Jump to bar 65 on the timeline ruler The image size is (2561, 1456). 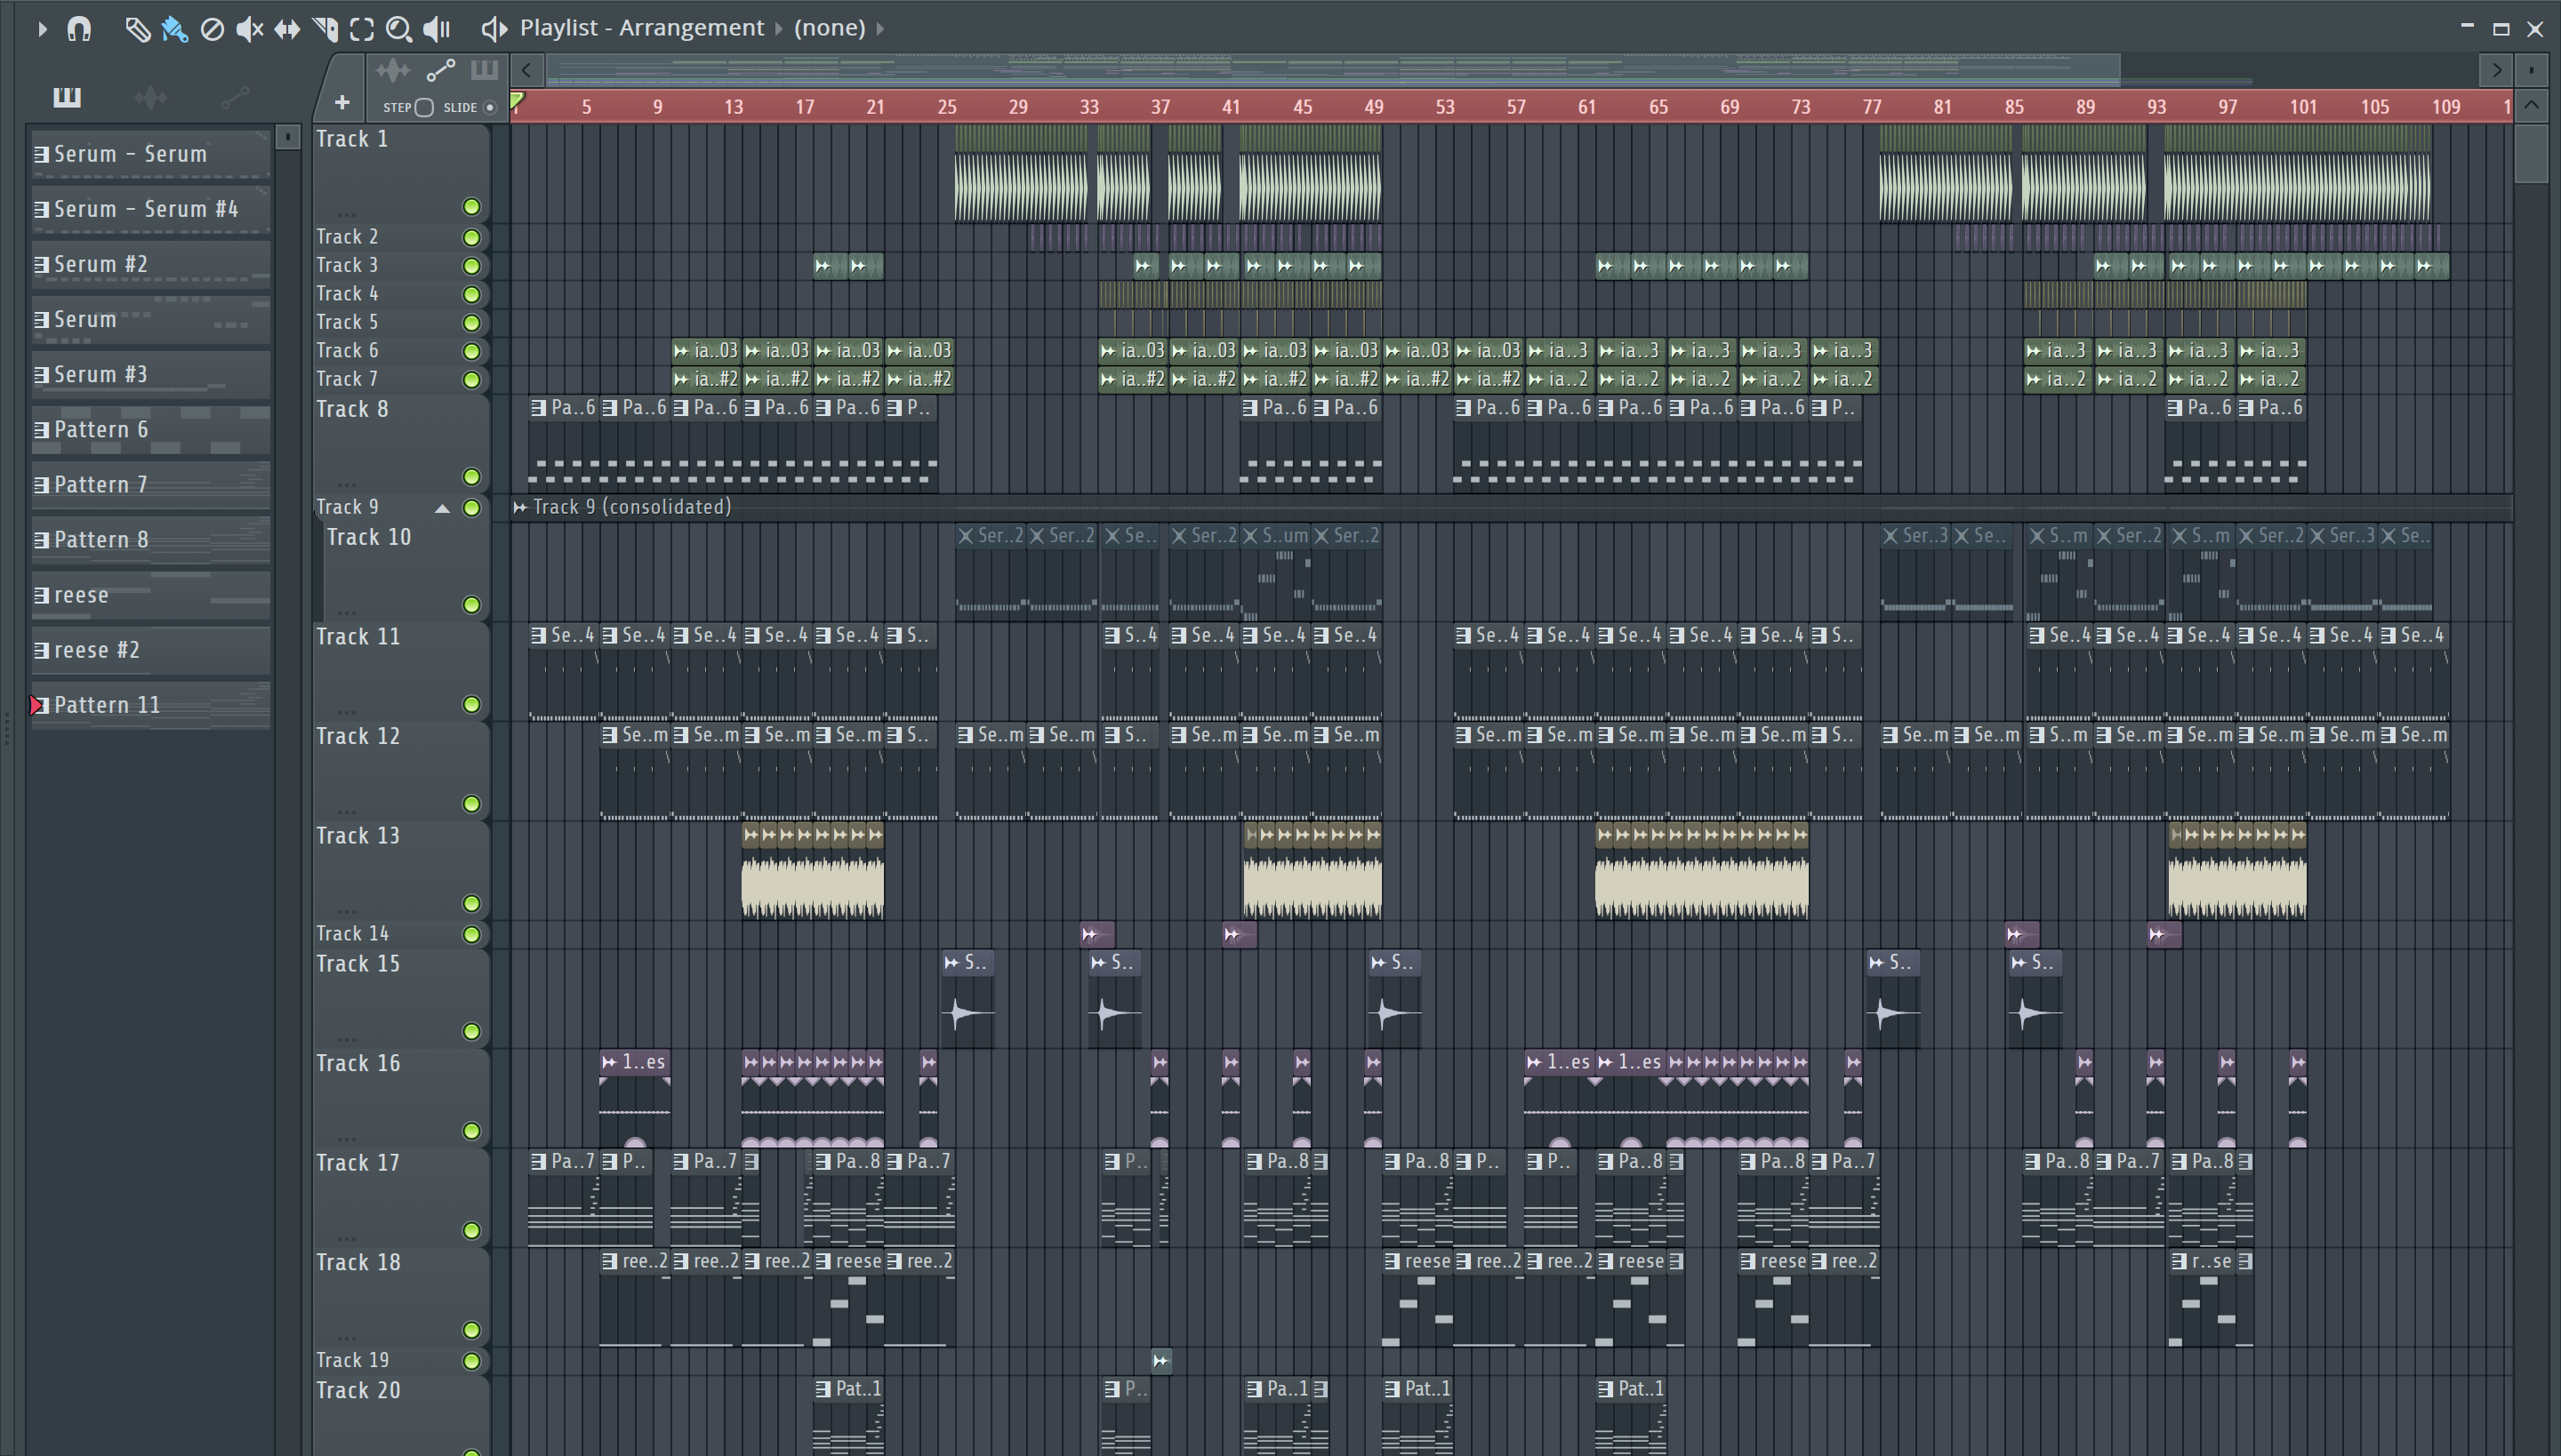[1658, 107]
